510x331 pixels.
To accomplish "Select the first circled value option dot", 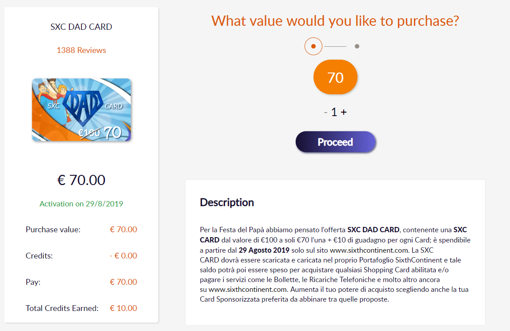I will [313, 46].
